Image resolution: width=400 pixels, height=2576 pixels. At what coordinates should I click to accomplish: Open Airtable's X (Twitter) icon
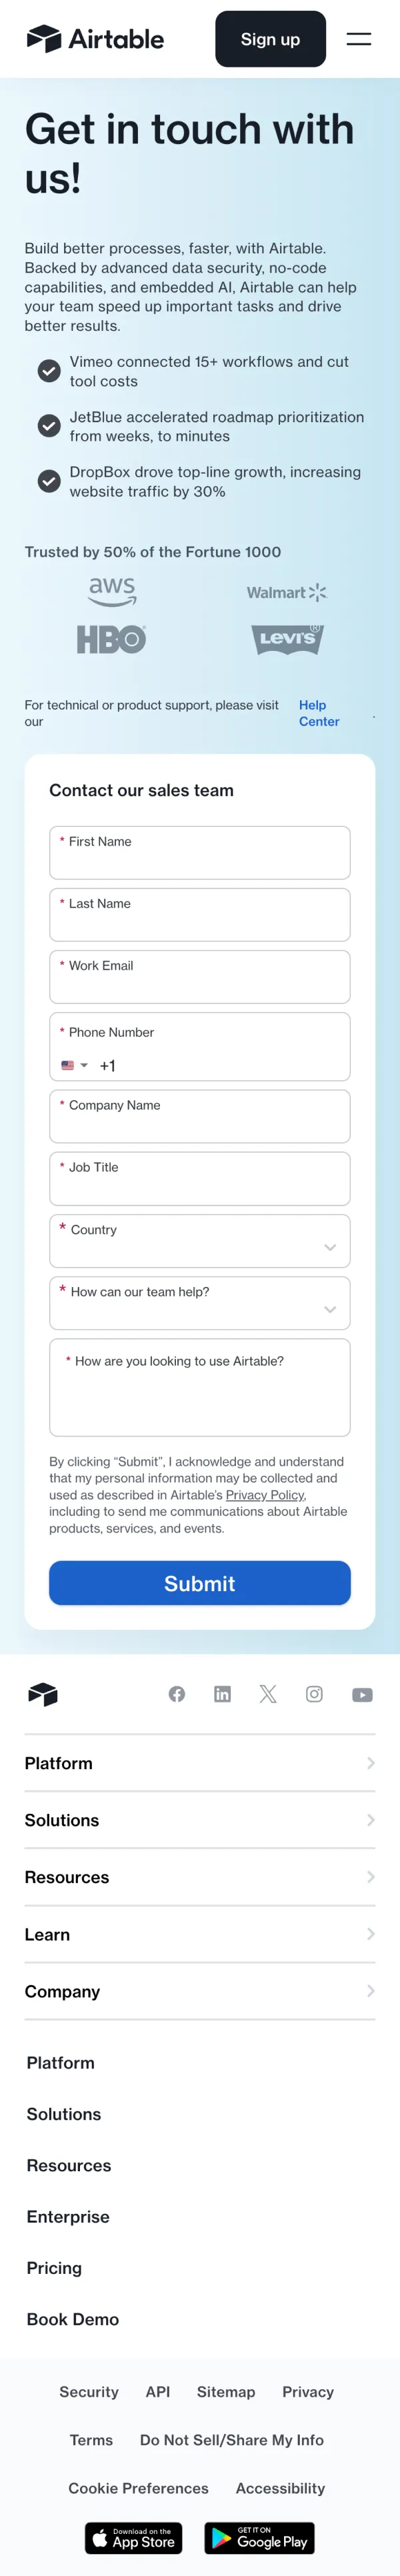tap(268, 1694)
